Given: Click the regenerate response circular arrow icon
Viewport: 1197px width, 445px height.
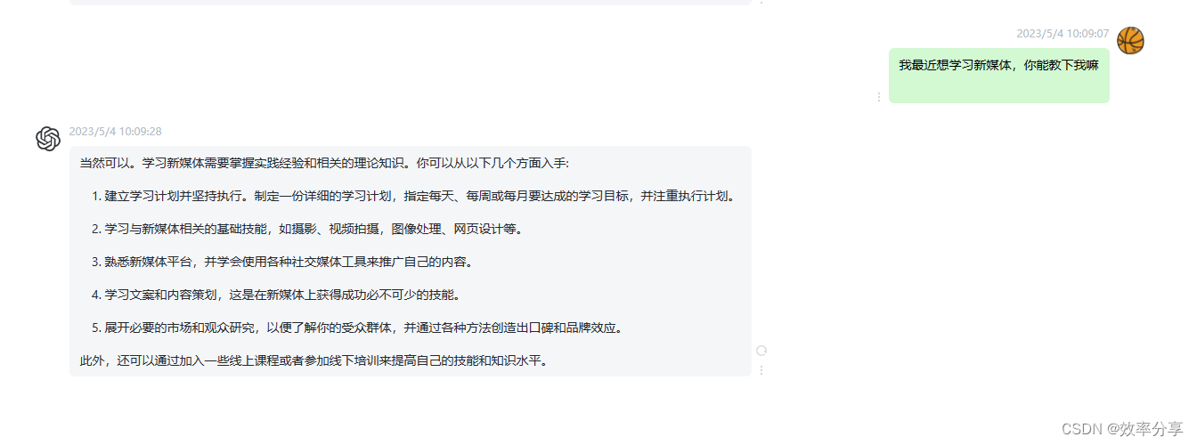Looking at the screenshot, I should pos(761,351).
